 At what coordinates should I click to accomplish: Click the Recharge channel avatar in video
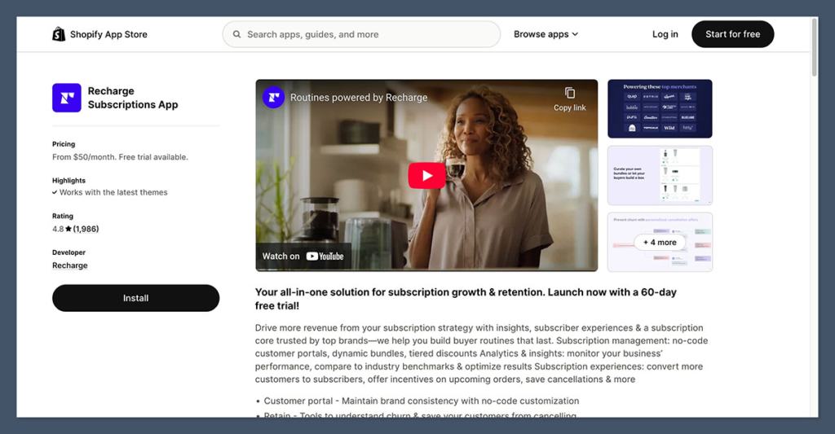click(x=273, y=98)
